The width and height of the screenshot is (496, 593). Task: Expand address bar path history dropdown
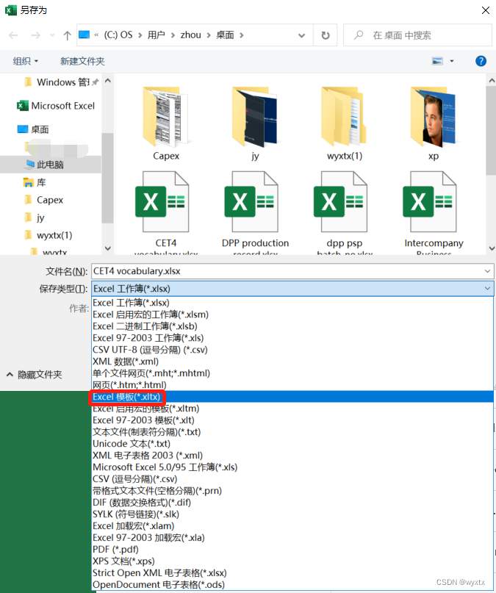click(301, 35)
